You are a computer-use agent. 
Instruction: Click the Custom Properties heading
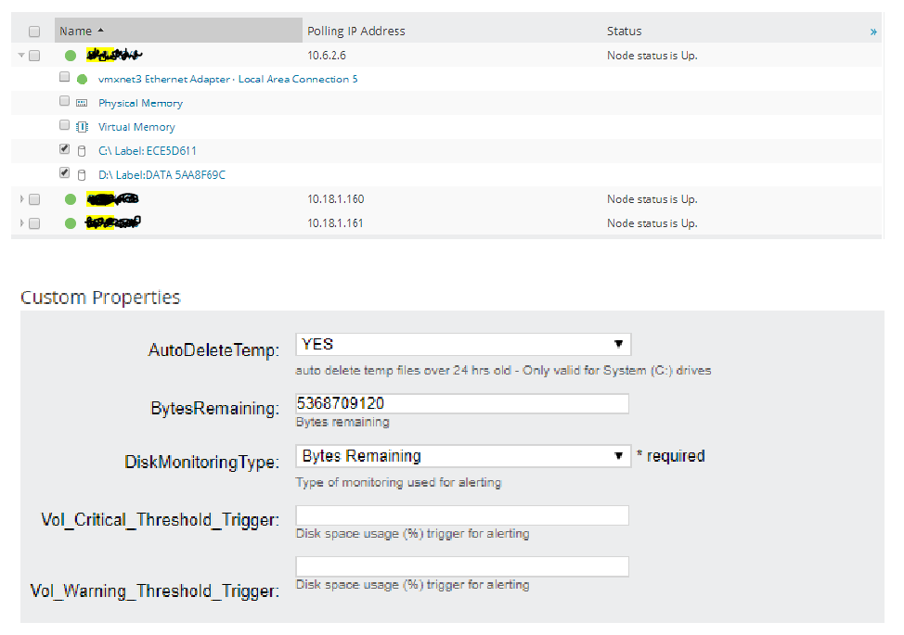click(x=100, y=298)
